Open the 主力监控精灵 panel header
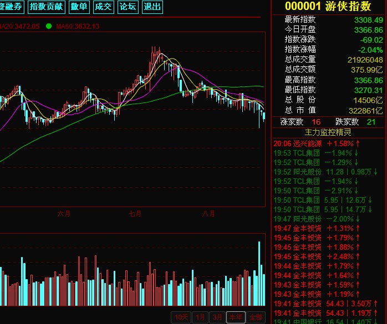The image size is (387, 324). (328, 132)
